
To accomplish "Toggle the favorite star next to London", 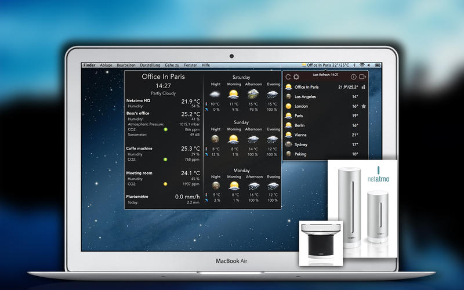I will point(364,106).
